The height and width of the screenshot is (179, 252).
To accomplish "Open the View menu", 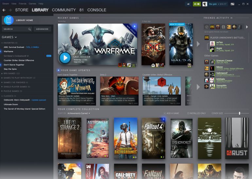I will (x=14, y=4).
